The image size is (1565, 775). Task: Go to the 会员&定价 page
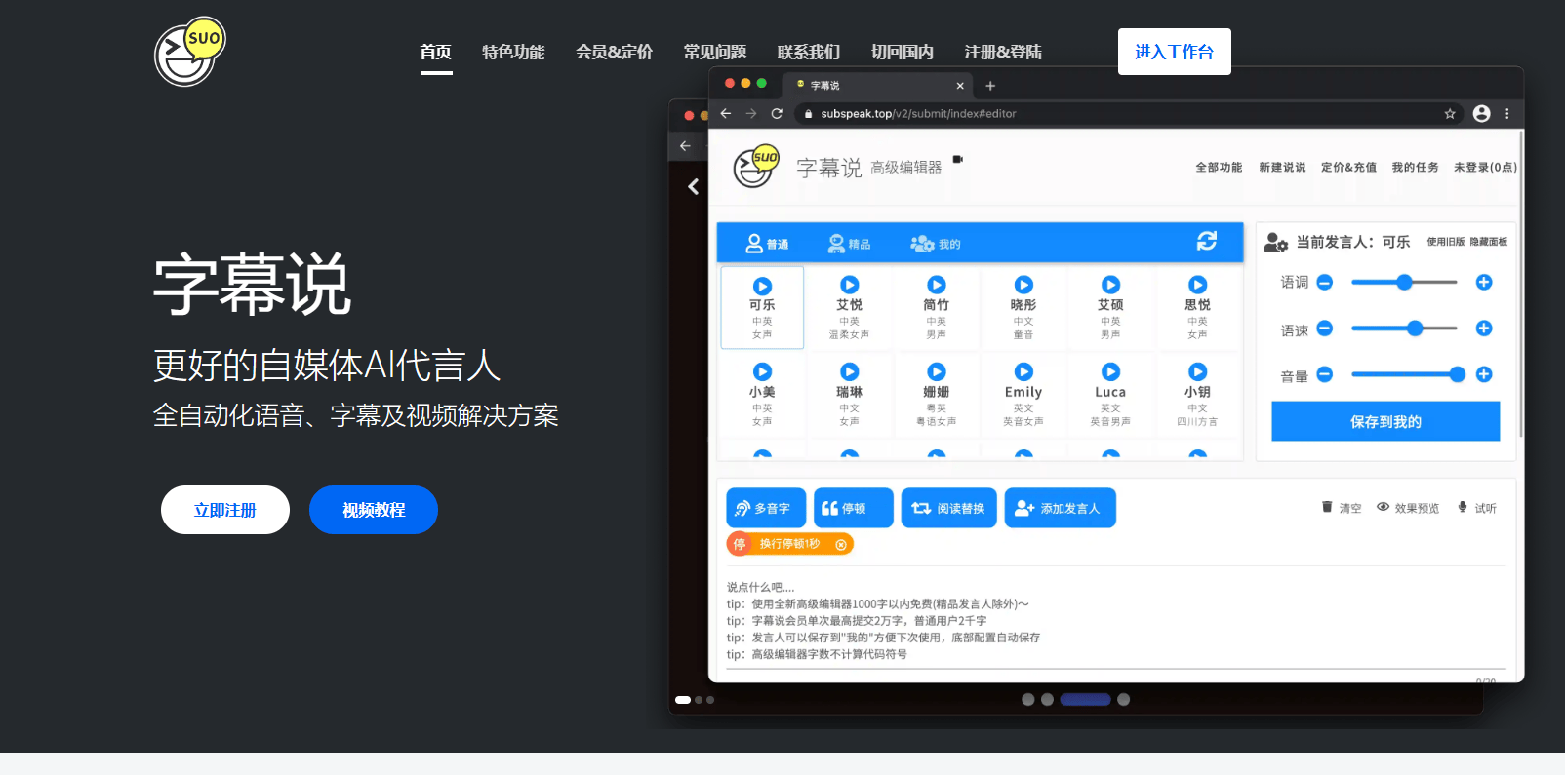614,52
